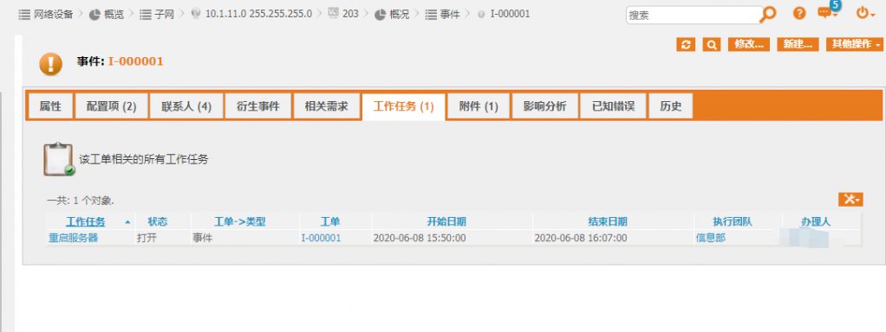
Task: Click the orange I-000001 heading title
Action: (x=135, y=61)
